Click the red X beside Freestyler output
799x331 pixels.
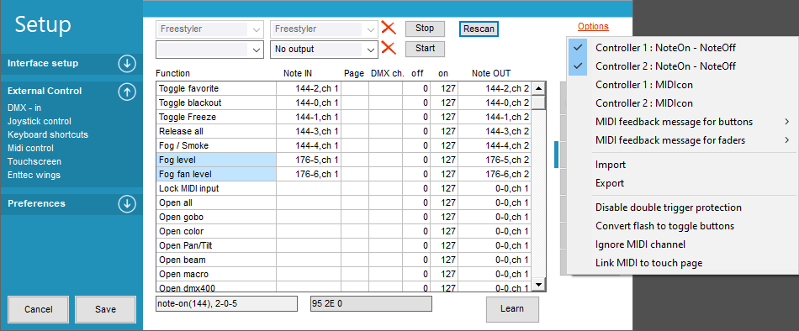coord(389,28)
